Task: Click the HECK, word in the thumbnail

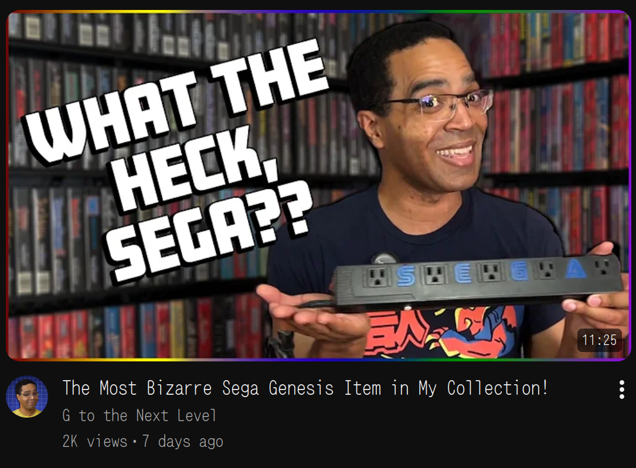Action: (195, 170)
